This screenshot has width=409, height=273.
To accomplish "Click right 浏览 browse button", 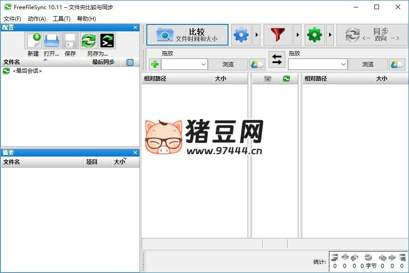I will pos(368,64).
